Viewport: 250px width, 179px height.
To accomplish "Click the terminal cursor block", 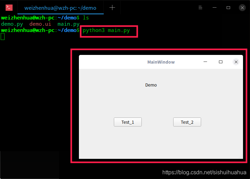I will [3, 36].
